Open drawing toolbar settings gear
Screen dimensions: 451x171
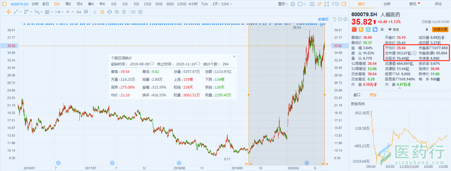pos(140,12)
